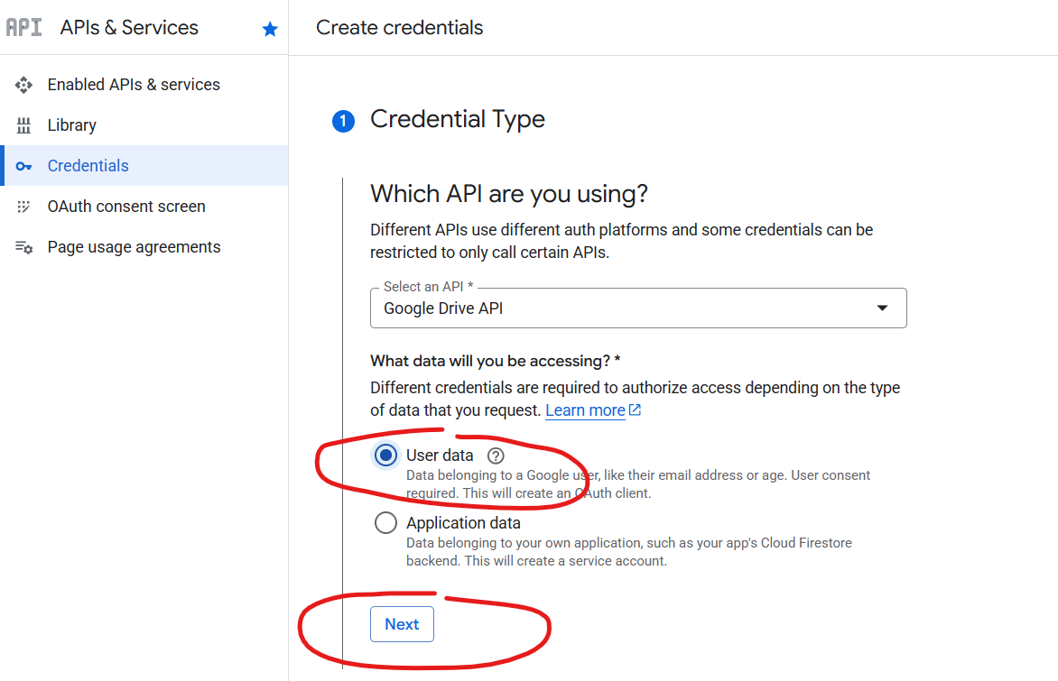Click the API logo icon
This screenshot has height=681, width=1058.
[x=23, y=28]
